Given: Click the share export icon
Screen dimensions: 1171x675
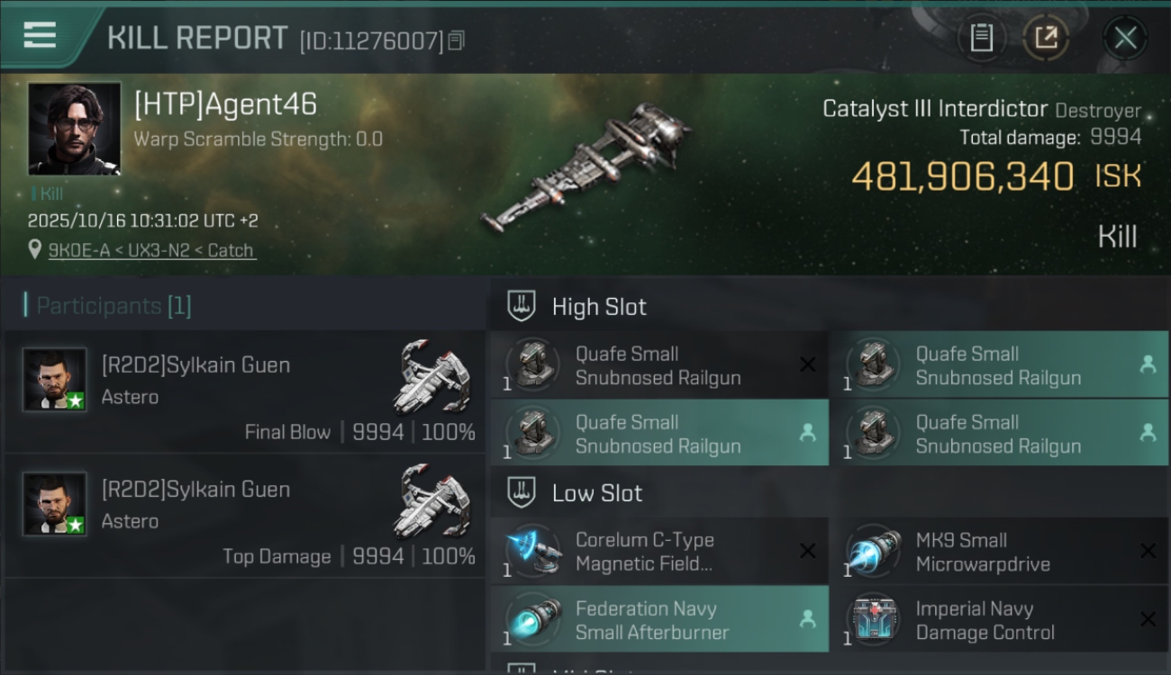Looking at the screenshot, I should coord(1046,38).
